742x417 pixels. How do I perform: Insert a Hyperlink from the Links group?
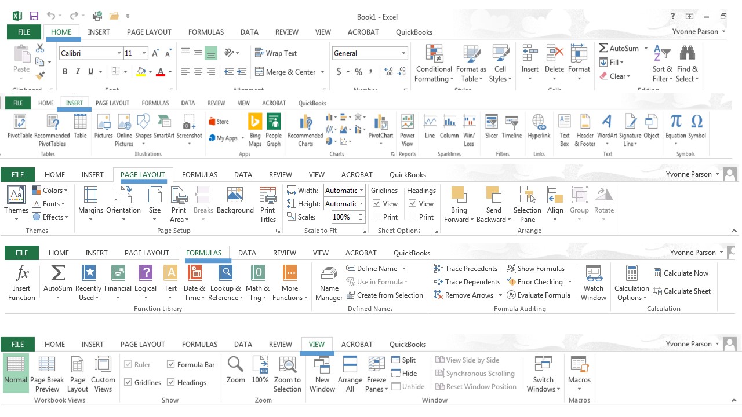pos(539,127)
